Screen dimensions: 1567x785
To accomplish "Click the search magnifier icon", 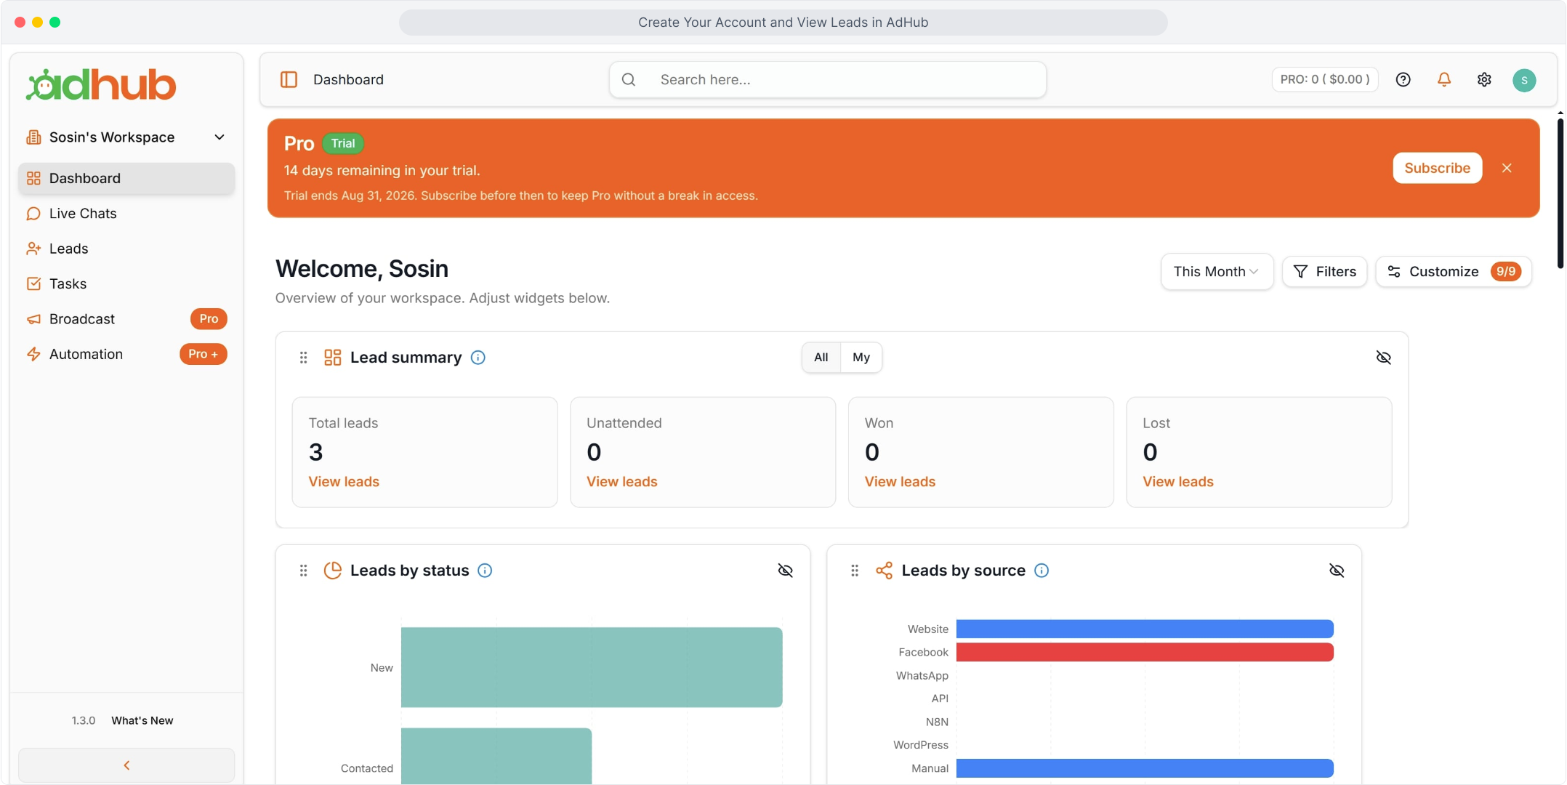I will (x=629, y=79).
